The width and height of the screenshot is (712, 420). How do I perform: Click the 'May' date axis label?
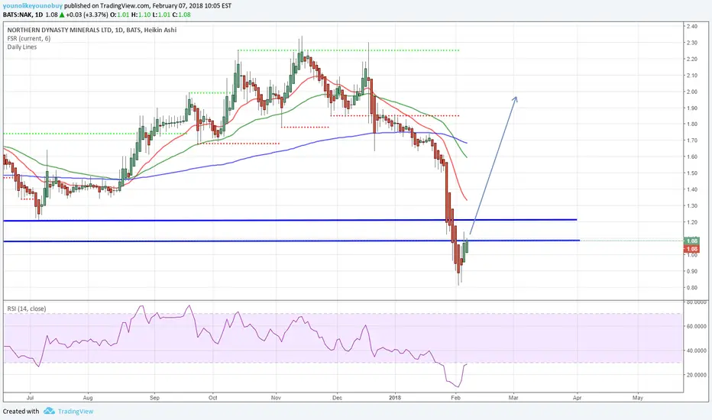[638, 398]
